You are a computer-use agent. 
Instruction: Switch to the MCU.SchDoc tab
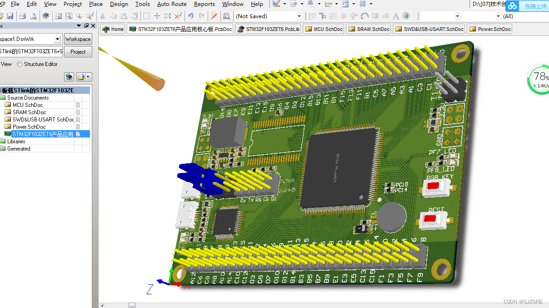[x=323, y=29]
